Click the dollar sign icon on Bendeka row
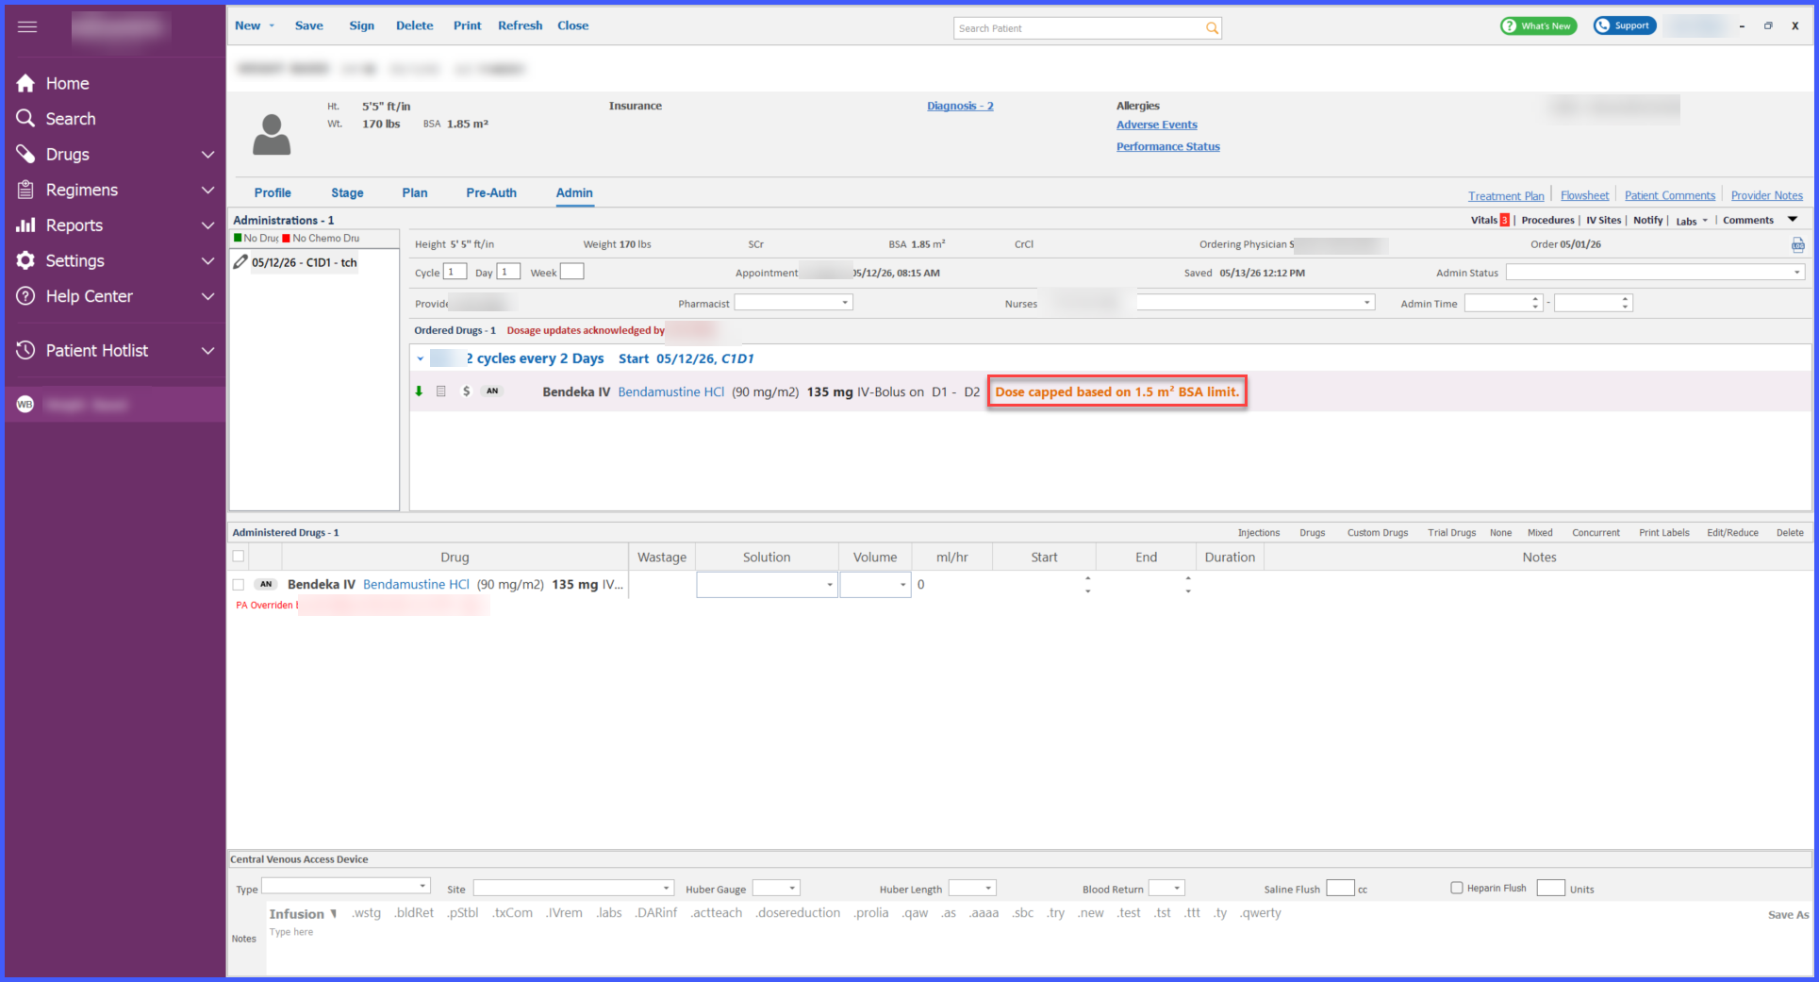This screenshot has height=982, width=1819. tap(466, 391)
